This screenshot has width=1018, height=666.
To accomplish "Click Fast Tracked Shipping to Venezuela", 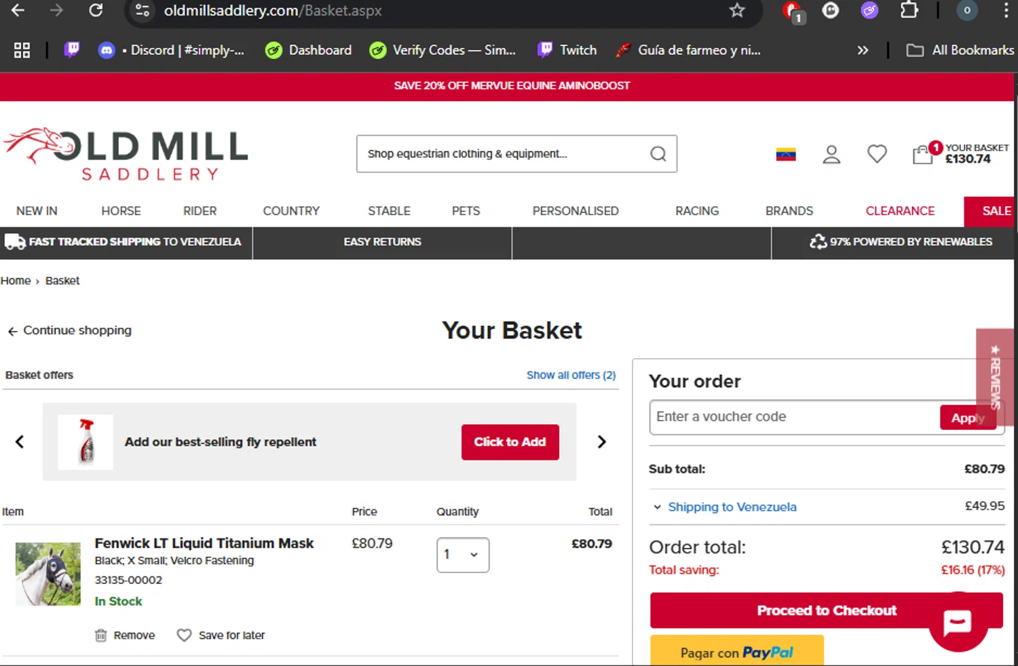I will (124, 242).
